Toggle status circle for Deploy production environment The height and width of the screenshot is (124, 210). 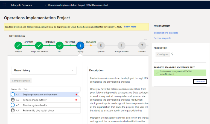click(x=13, y=95)
